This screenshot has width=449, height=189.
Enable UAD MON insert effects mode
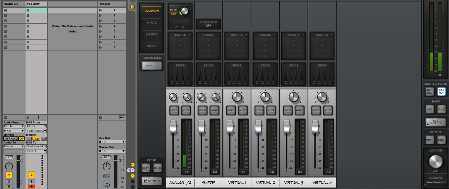tap(442, 92)
